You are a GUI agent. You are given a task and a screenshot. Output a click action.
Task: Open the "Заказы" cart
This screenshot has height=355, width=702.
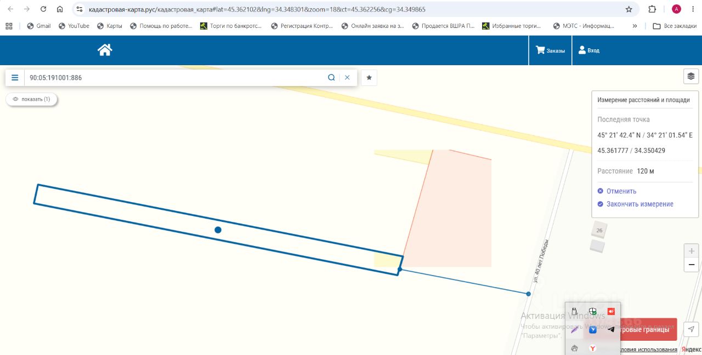(x=550, y=50)
